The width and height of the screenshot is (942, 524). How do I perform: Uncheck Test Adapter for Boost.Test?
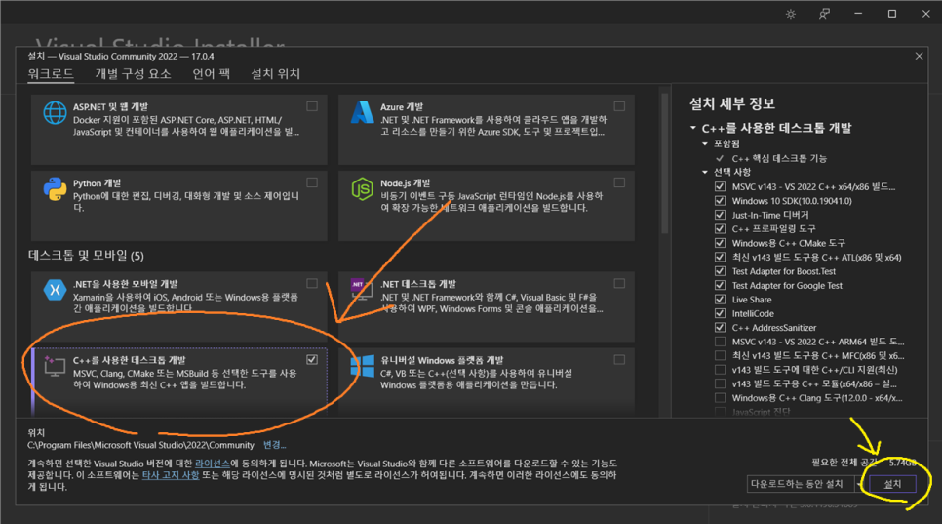click(720, 271)
